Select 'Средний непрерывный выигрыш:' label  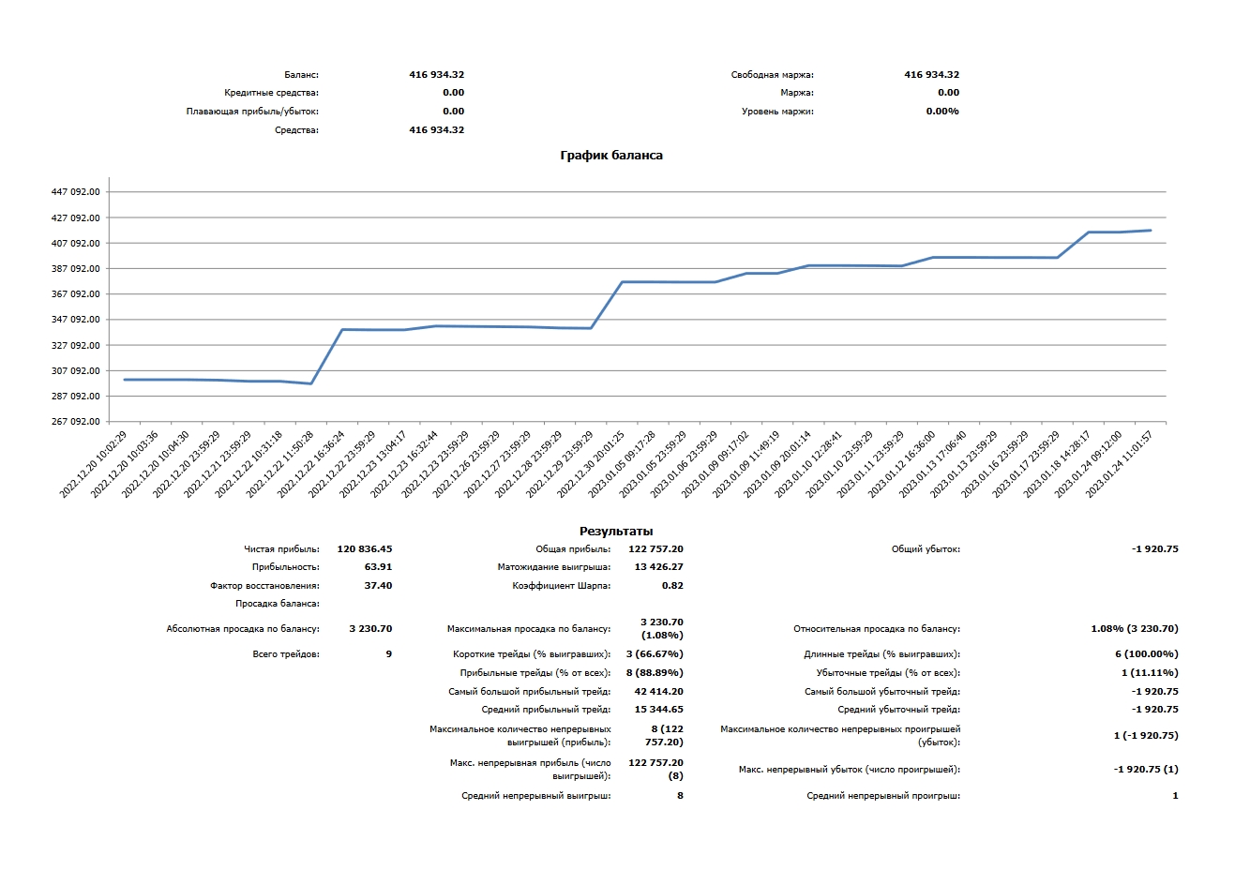[x=536, y=796]
